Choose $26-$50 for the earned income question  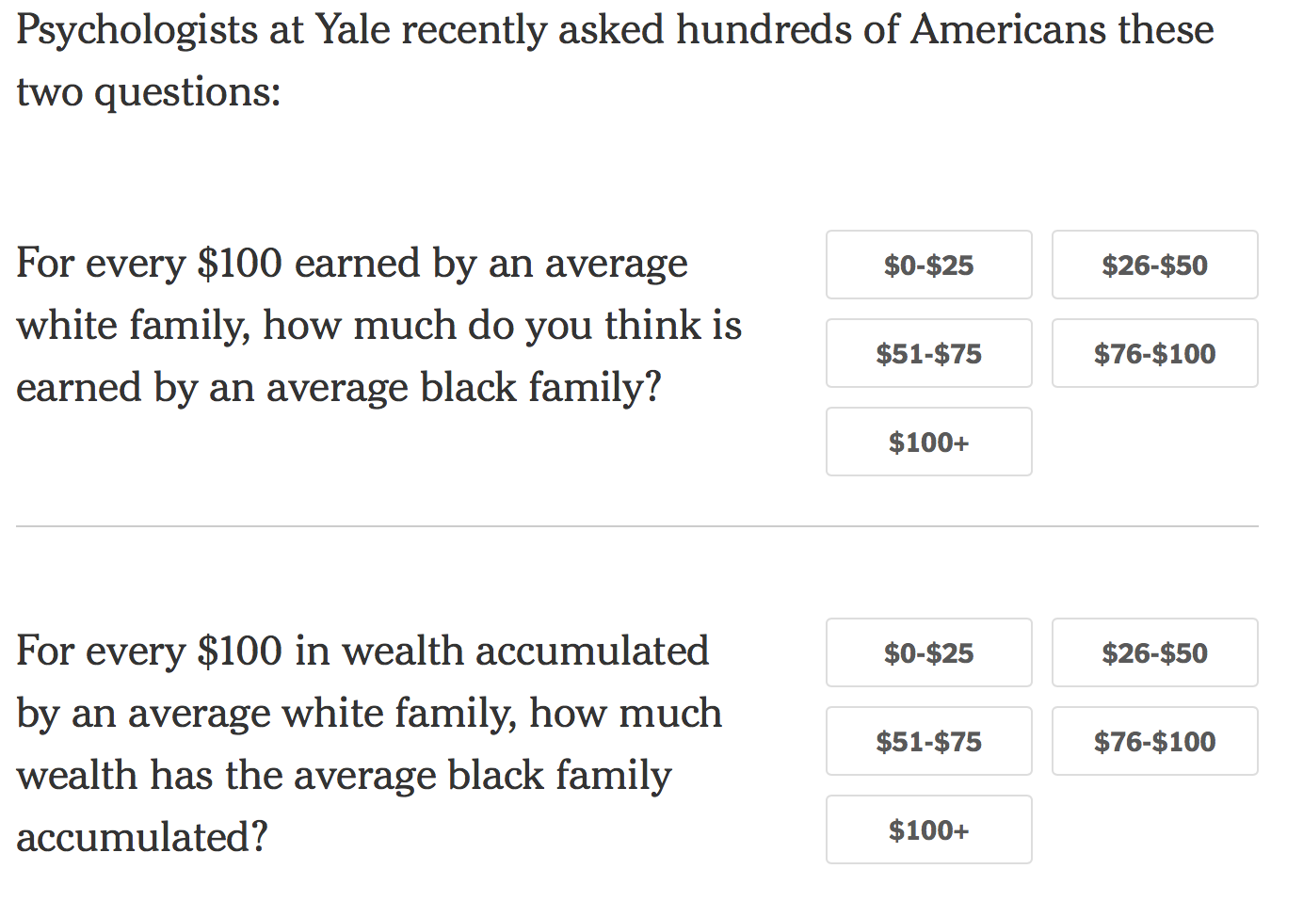tap(1154, 265)
